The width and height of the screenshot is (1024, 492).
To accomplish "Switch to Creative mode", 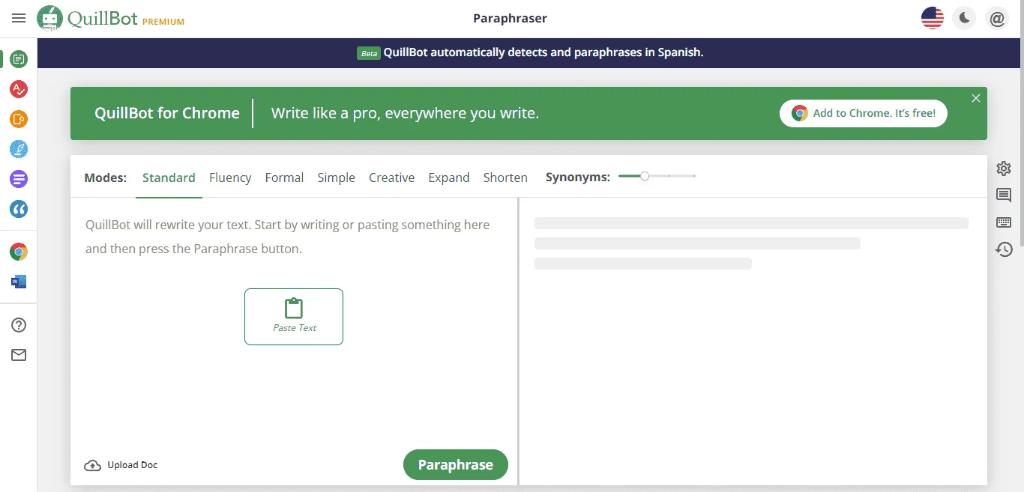I will coord(391,177).
